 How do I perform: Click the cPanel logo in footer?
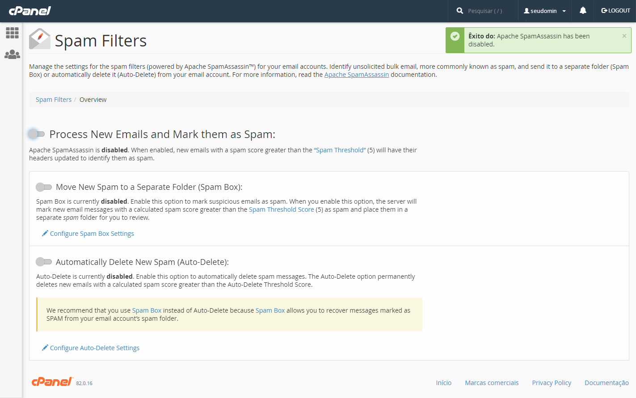click(52, 381)
